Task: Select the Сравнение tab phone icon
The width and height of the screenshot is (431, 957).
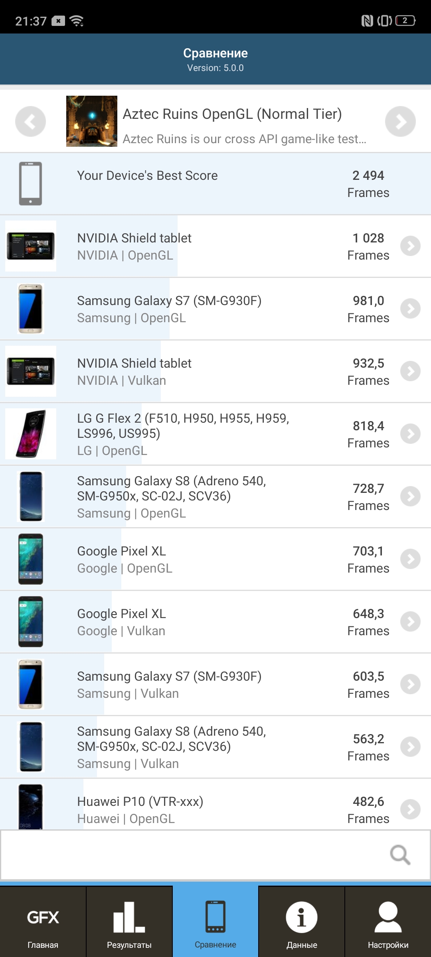Action: 215,917
